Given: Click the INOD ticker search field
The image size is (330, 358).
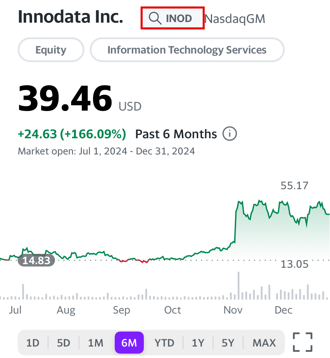Looking at the screenshot, I should 173,18.
